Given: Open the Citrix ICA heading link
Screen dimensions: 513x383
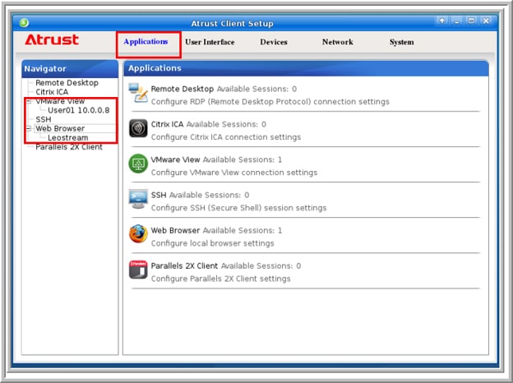Looking at the screenshot, I should [x=167, y=124].
